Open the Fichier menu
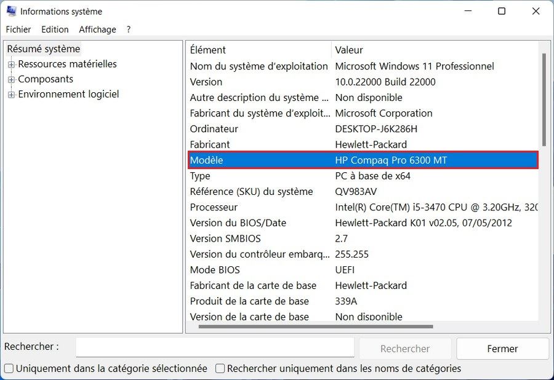This screenshot has width=554, height=380. coord(18,30)
